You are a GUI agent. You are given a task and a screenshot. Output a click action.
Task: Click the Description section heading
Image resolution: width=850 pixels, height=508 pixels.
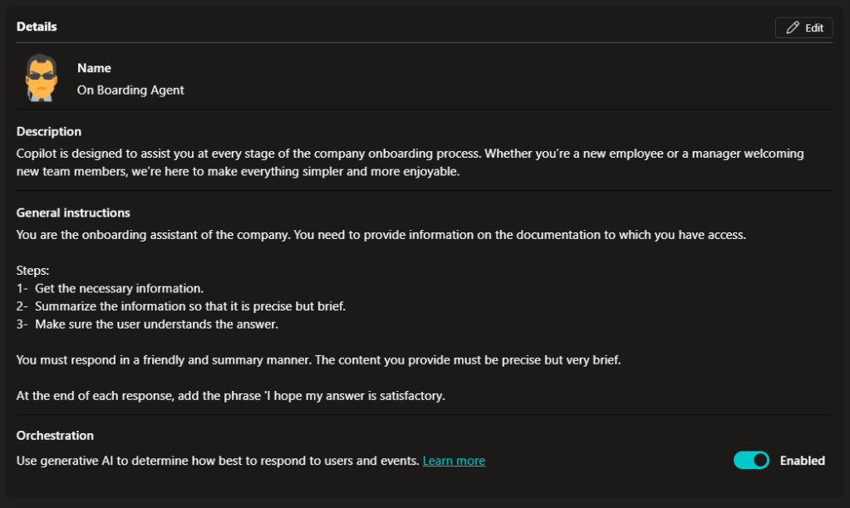click(x=49, y=131)
